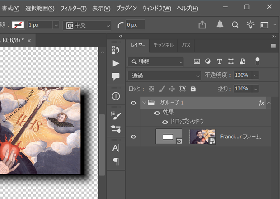Open the 通過 blend mode dropdown
The height and width of the screenshot is (199, 280).
coord(164,75)
